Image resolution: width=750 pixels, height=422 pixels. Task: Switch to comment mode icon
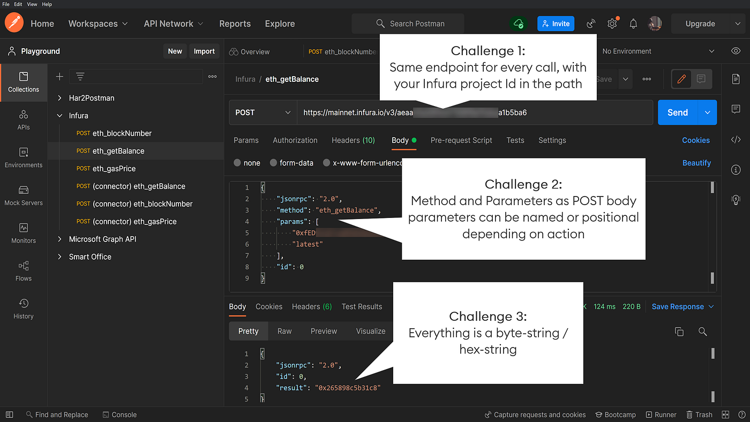coord(701,79)
